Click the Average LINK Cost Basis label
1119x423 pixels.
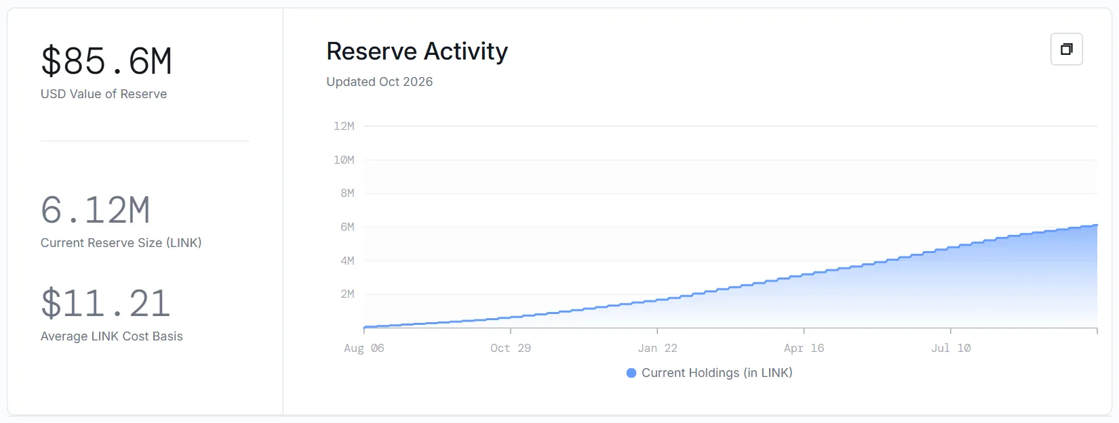[x=112, y=336]
